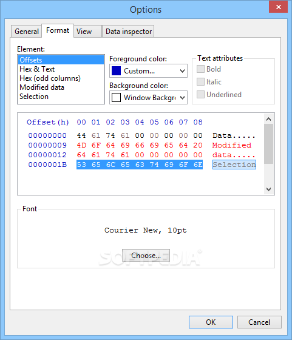Click offset 00000000 in preview
This screenshot has width=292, height=340.
[47, 135]
